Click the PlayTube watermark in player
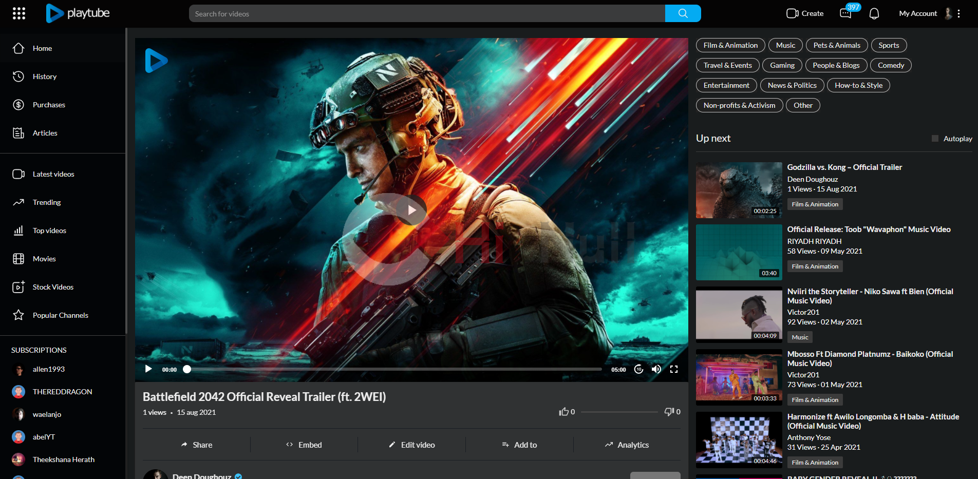Screen dimensions: 978x479 coord(156,61)
